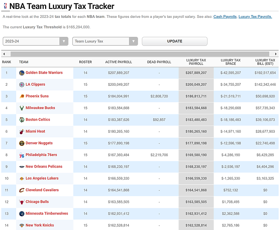Open the Chicago Bulls team link
The width and height of the screenshot is (280, 230).
click(37, 202)
